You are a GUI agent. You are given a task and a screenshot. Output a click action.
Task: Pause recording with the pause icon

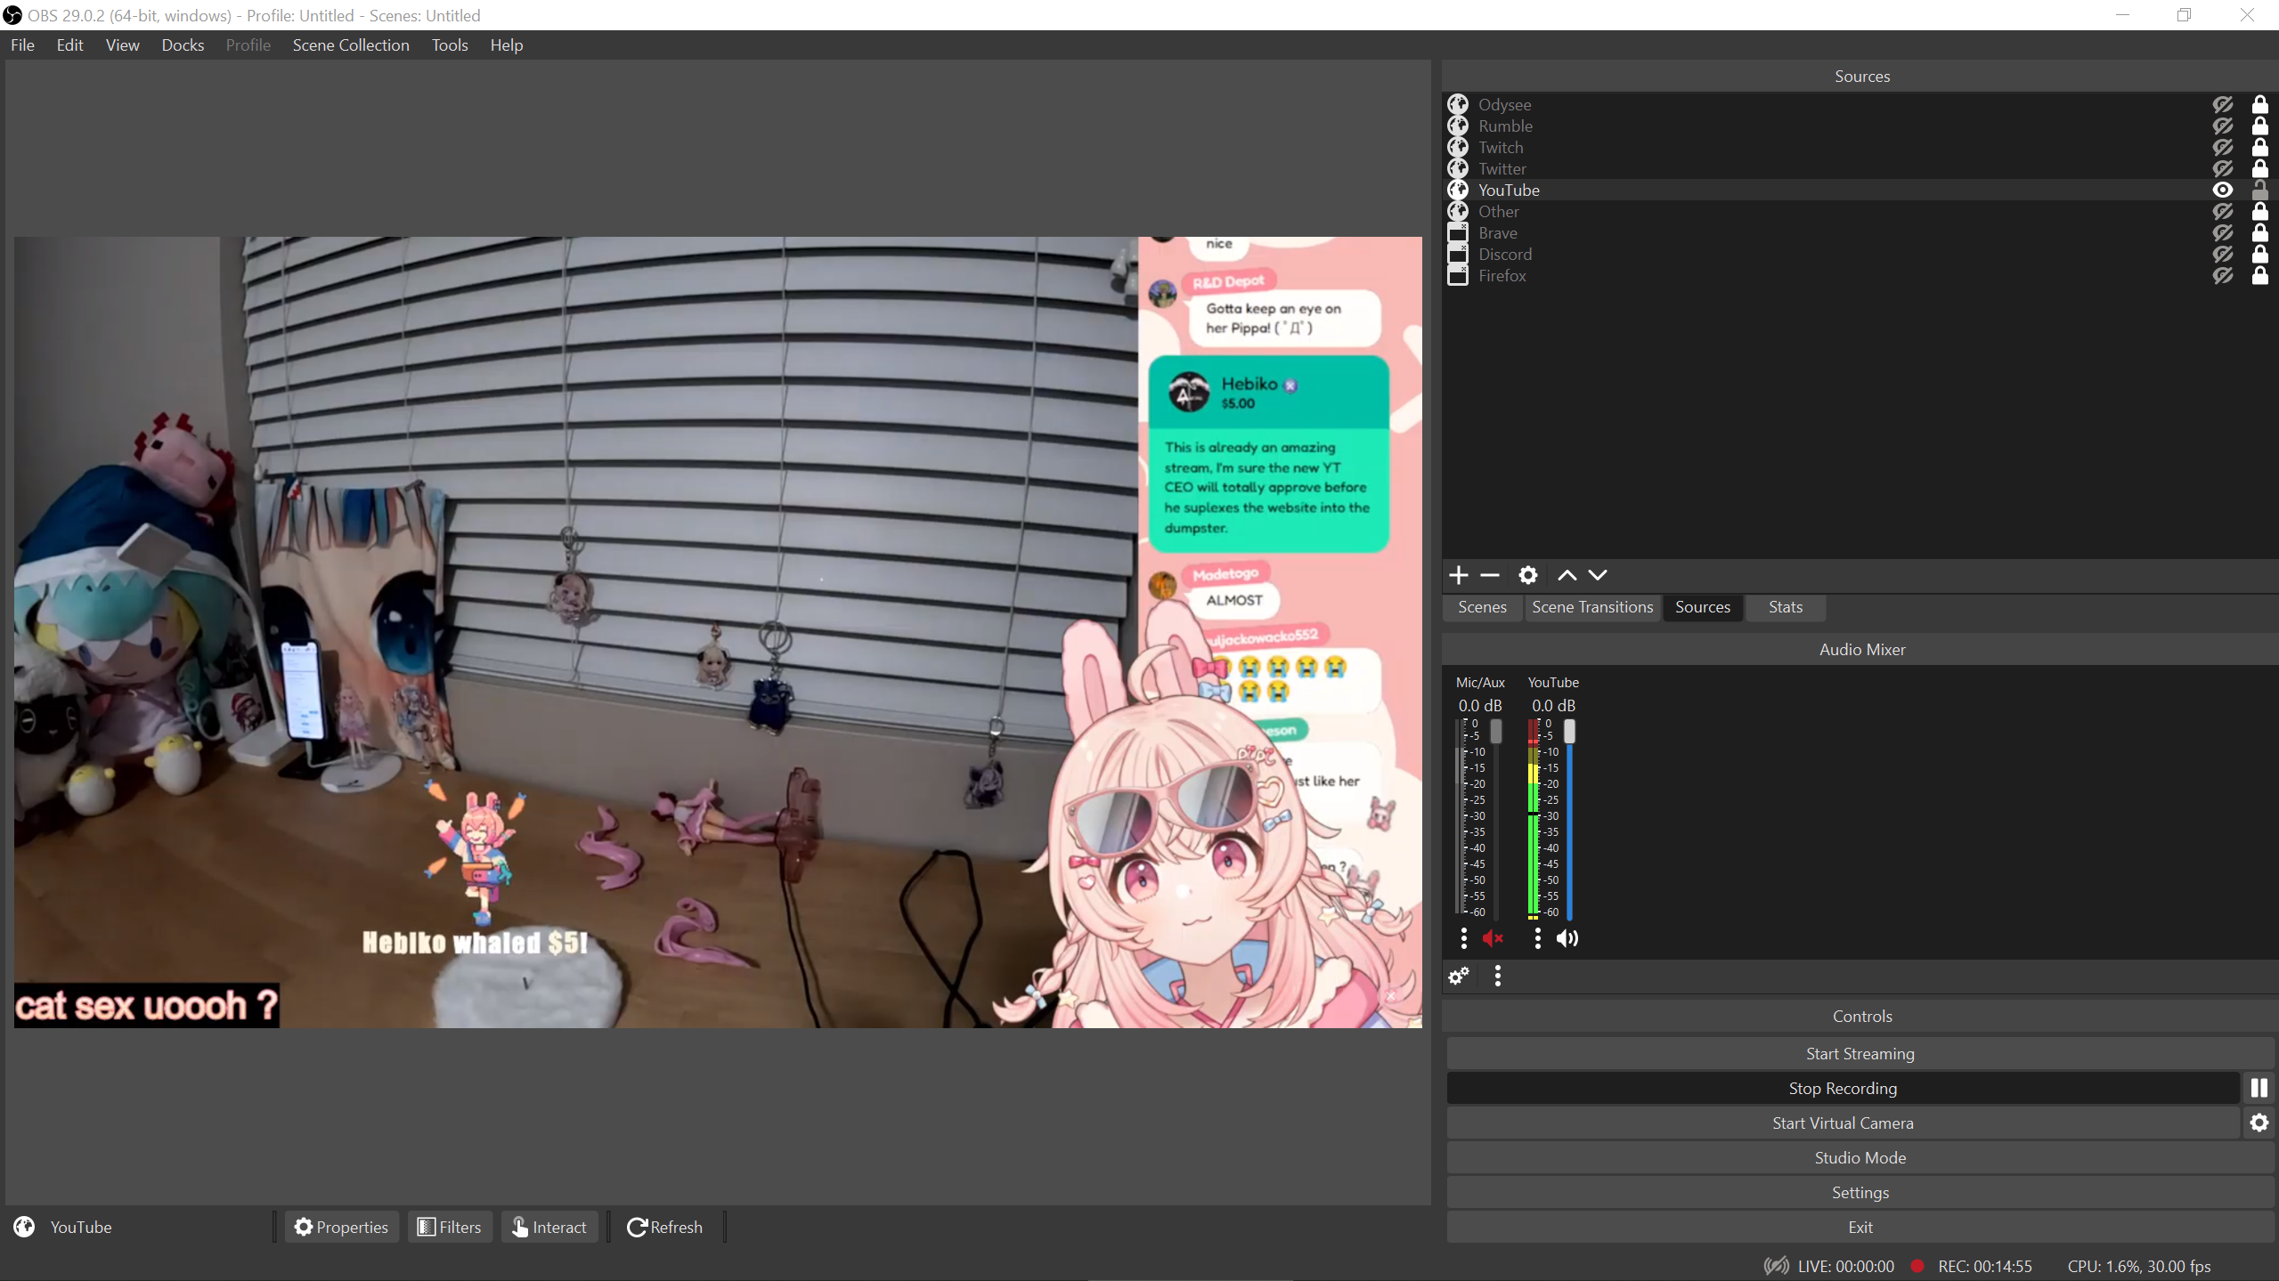[2259, 1088]
